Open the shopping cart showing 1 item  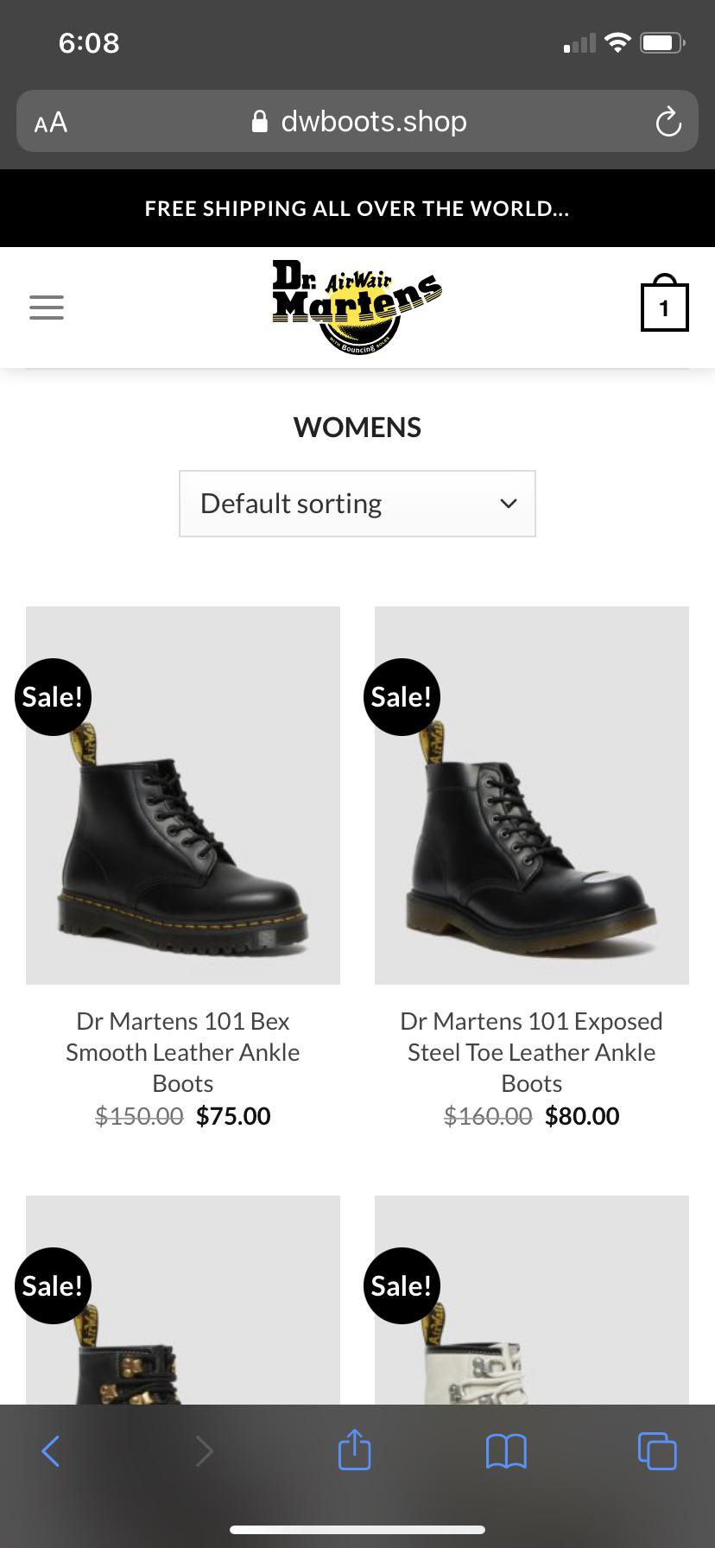click(x=664, y=304)
